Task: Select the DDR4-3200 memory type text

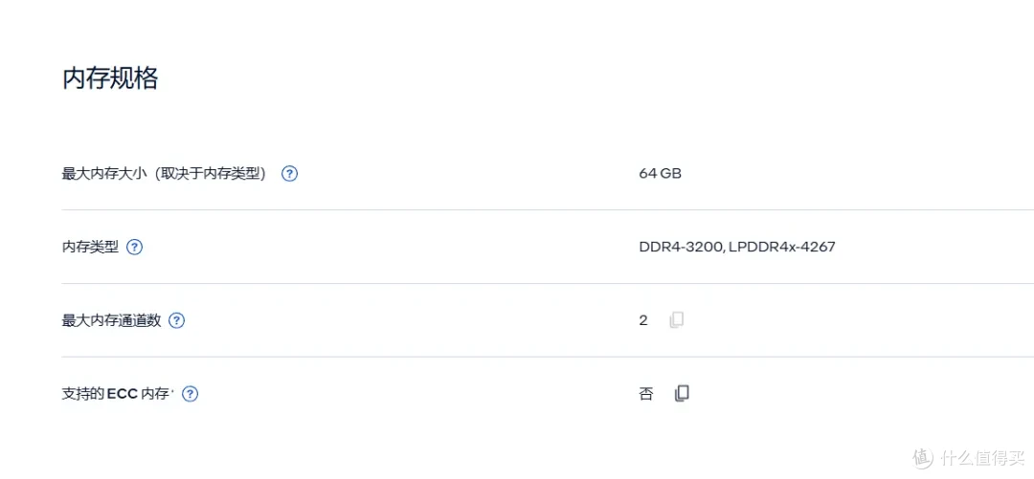Action: (682, 247)
